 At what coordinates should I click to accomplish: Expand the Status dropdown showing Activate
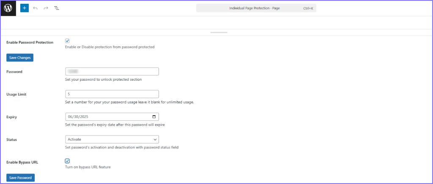click(x=112, y=139)
